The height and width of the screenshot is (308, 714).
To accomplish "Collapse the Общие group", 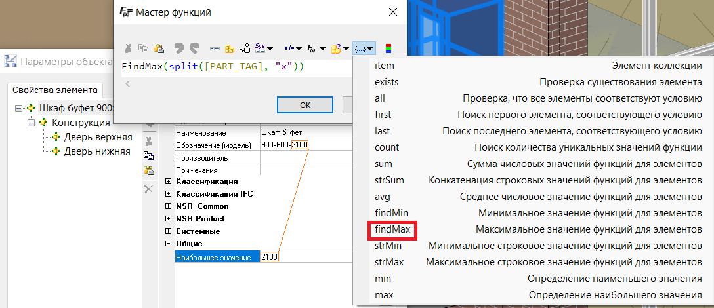I will (x=168, y=243).
